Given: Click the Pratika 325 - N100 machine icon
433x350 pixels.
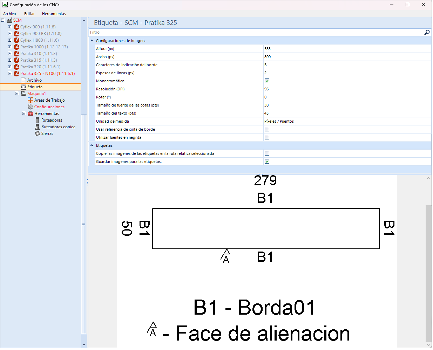Looking at the screenshot, I should point(16,74).
